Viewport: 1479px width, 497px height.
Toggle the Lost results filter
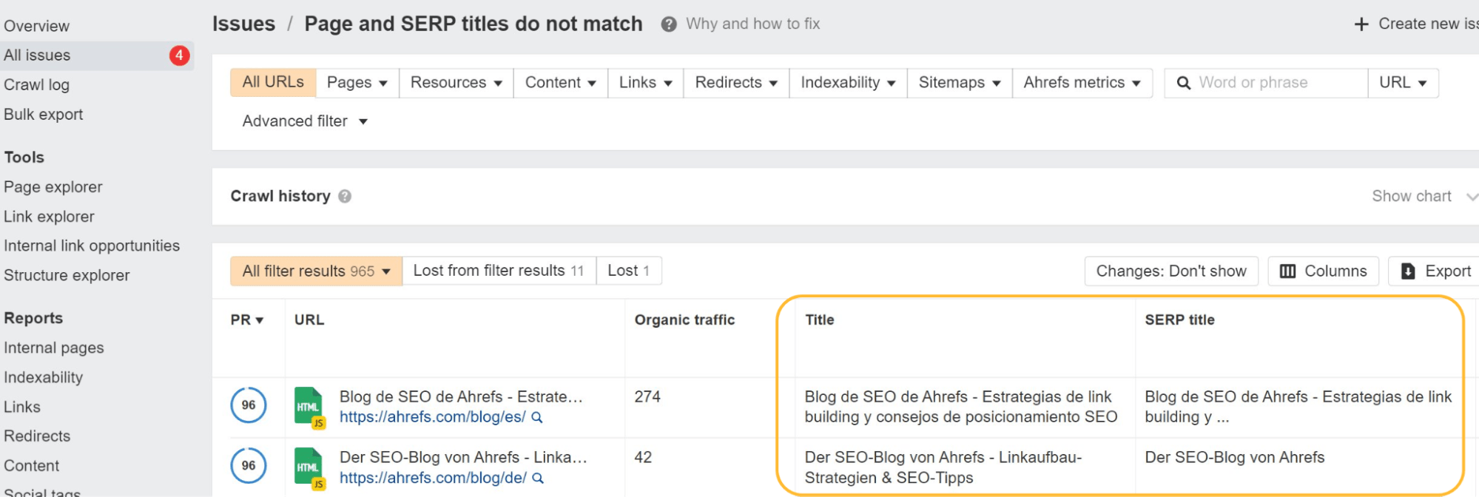coord(628,270)
